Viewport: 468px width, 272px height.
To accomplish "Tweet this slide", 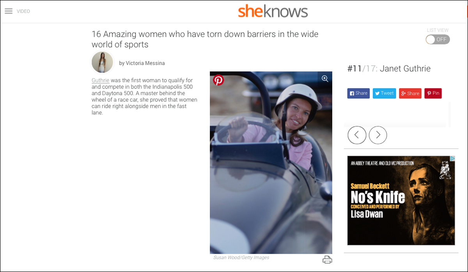I will (x=385, y=93).
